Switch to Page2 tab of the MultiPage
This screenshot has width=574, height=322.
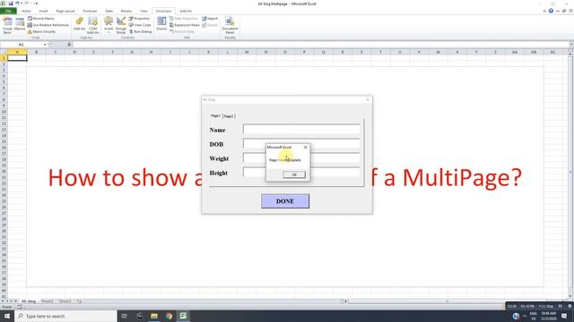[x=229, y=116]
